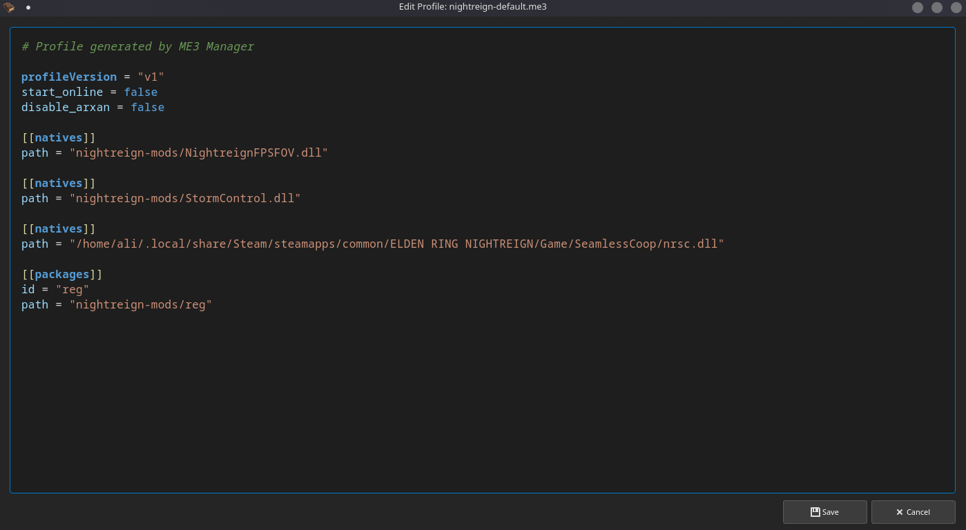Click the SeamlessCoop nrsc.dll path line
Viewport: 966px width, 530px height.
396,244
